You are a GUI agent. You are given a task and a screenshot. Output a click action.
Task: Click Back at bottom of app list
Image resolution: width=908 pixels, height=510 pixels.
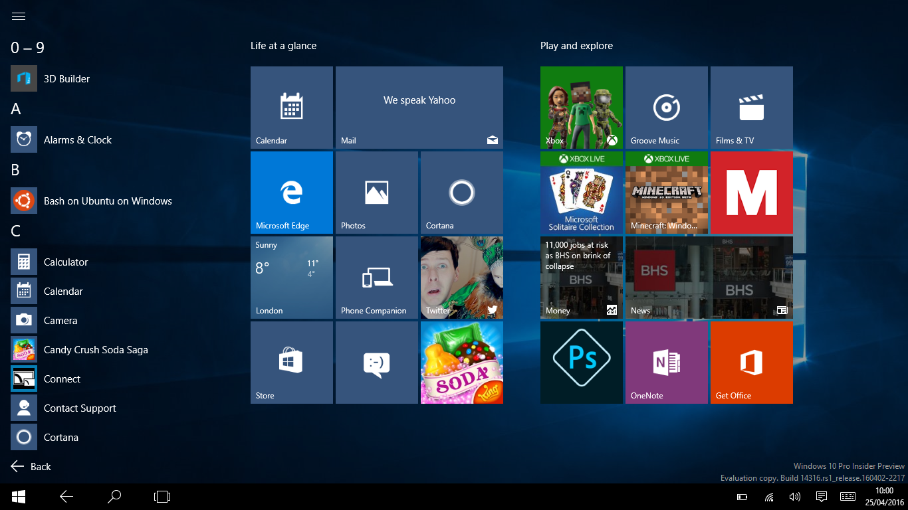pos(31,466)
